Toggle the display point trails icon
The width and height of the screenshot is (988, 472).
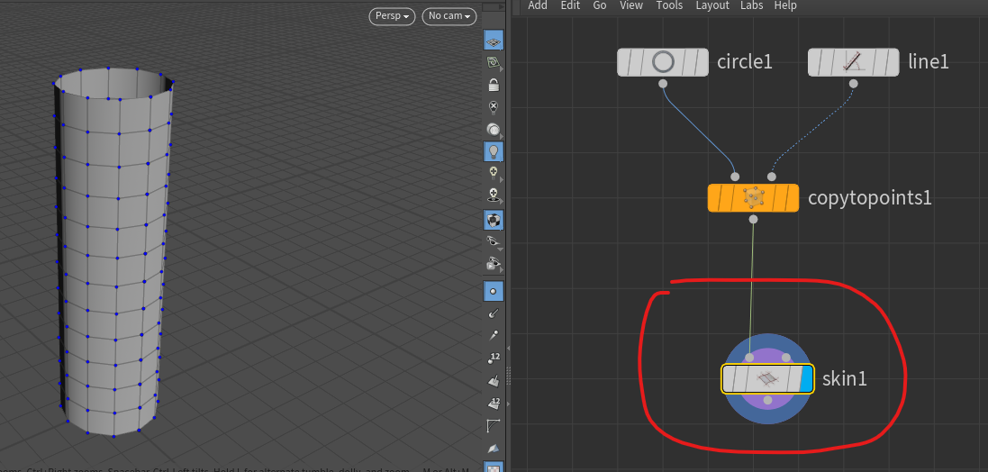494,335
